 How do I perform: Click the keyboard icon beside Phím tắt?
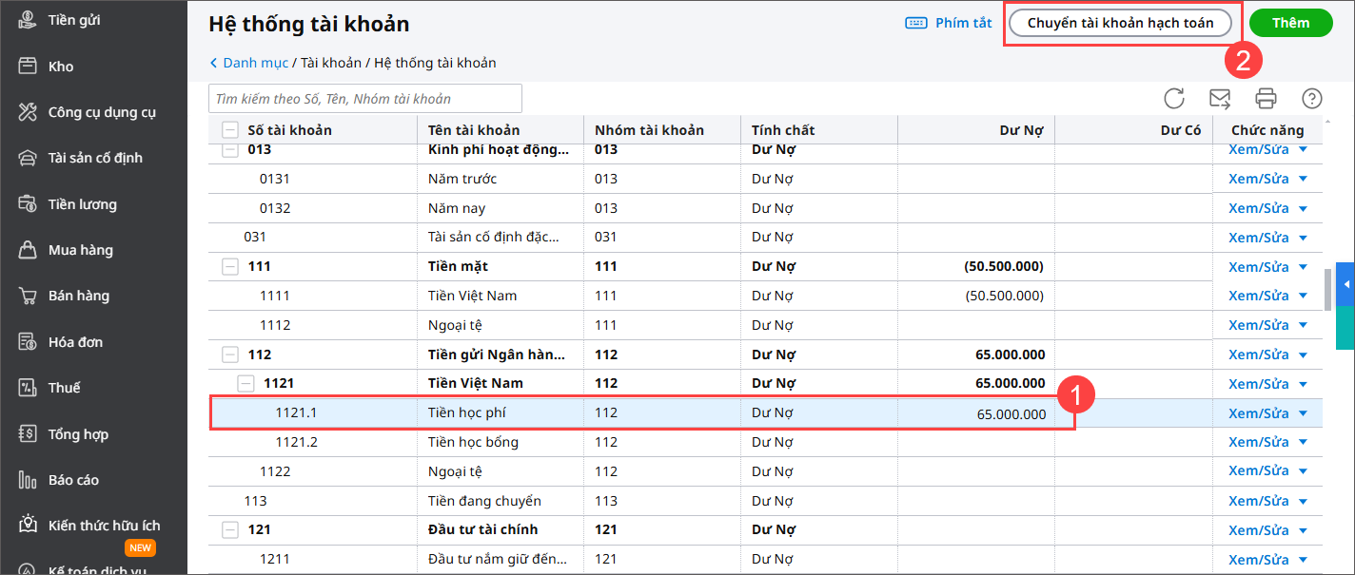pyautogui.click(x=916, y=23)
